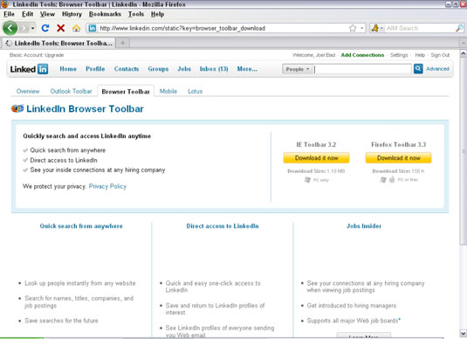
Task: Bookmark this page with the star icon
Action: click(x=353, y=28)
